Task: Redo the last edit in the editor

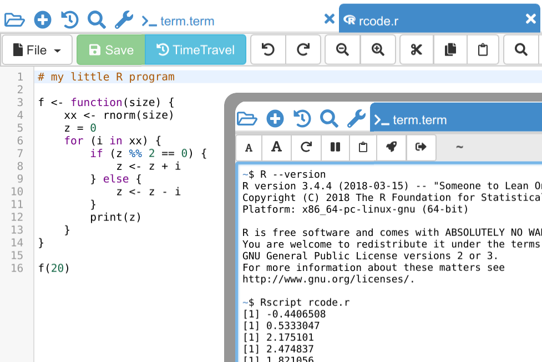Action: click(303, 50)
